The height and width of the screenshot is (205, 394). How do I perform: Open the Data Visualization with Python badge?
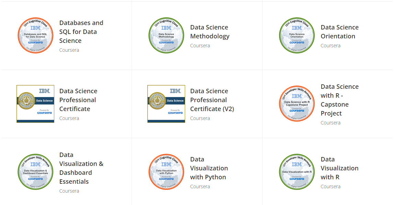[166, 172]
